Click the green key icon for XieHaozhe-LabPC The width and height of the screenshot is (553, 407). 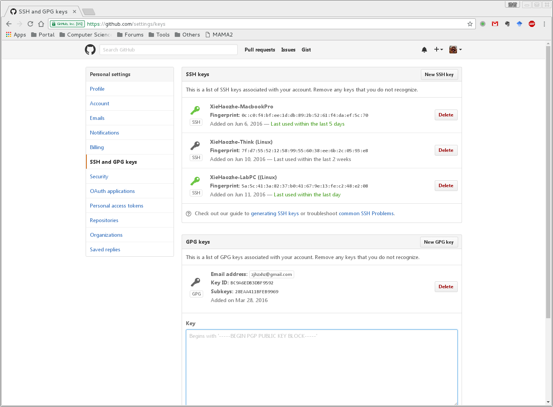pyautogui.click(x=195, y=181)
